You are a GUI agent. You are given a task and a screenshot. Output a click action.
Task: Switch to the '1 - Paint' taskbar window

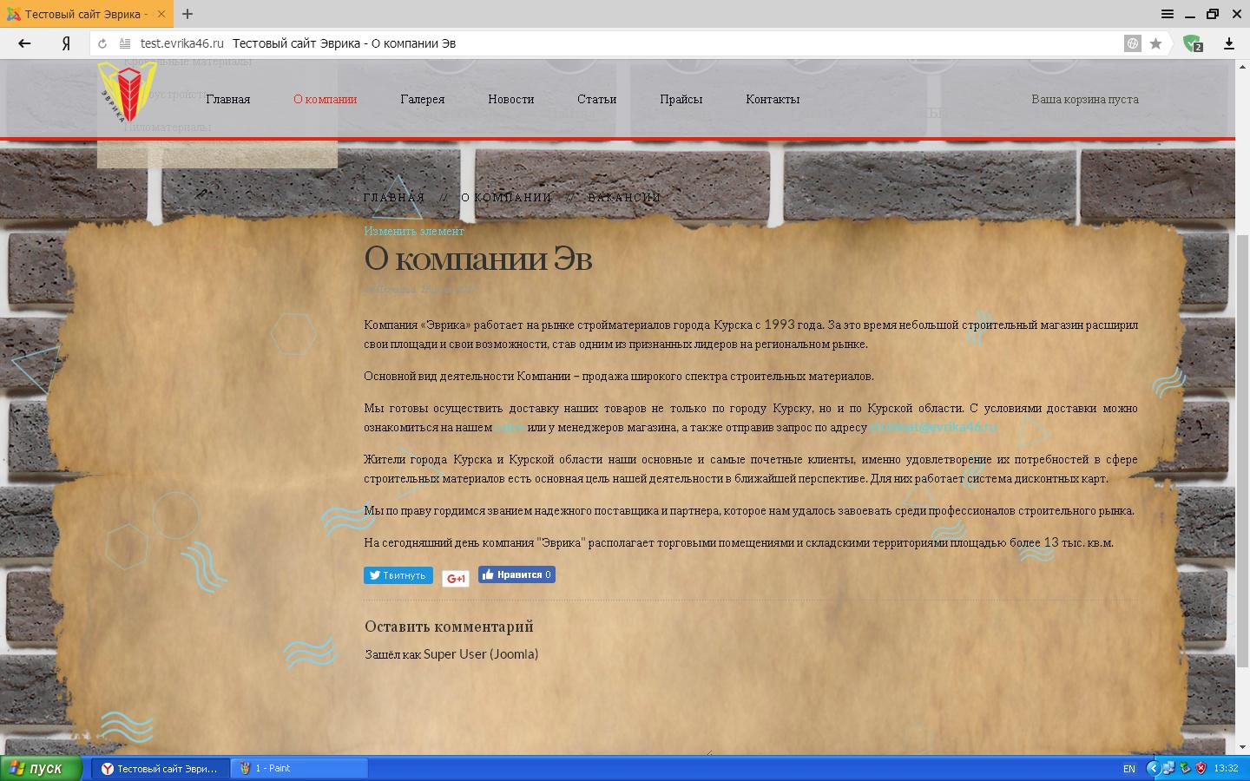(x=299, y=768)
